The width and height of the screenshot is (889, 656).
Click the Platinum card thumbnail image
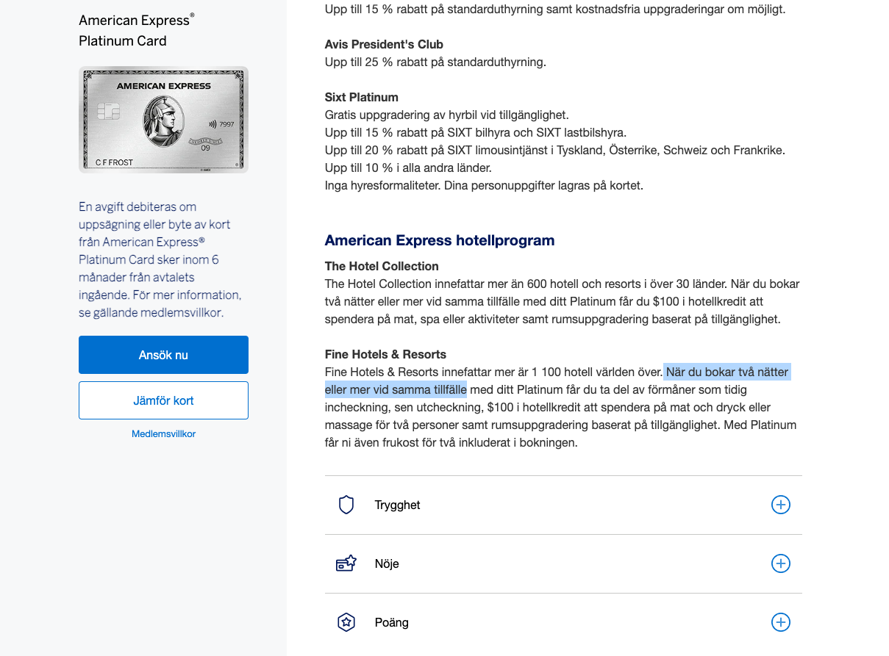pos(163,120)
